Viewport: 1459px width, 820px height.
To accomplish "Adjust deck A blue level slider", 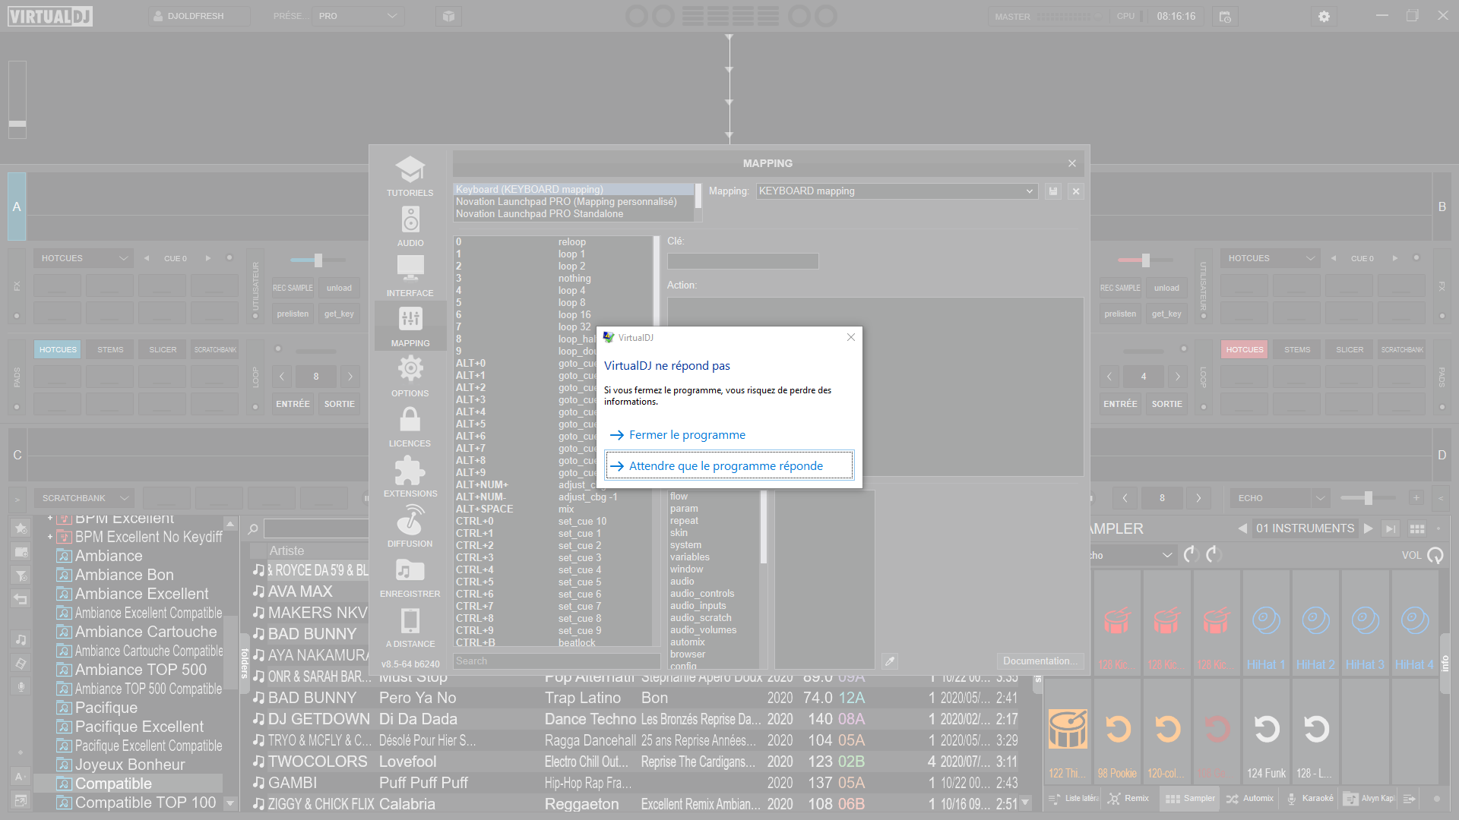I will tap(318, 260).
